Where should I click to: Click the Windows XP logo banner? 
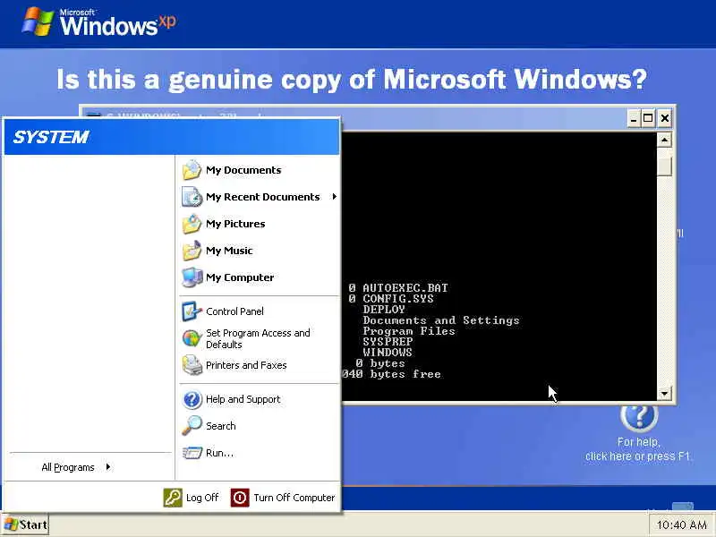click(98, 21)
